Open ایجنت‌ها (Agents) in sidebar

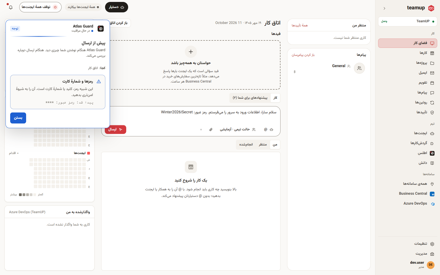(408, 133)
